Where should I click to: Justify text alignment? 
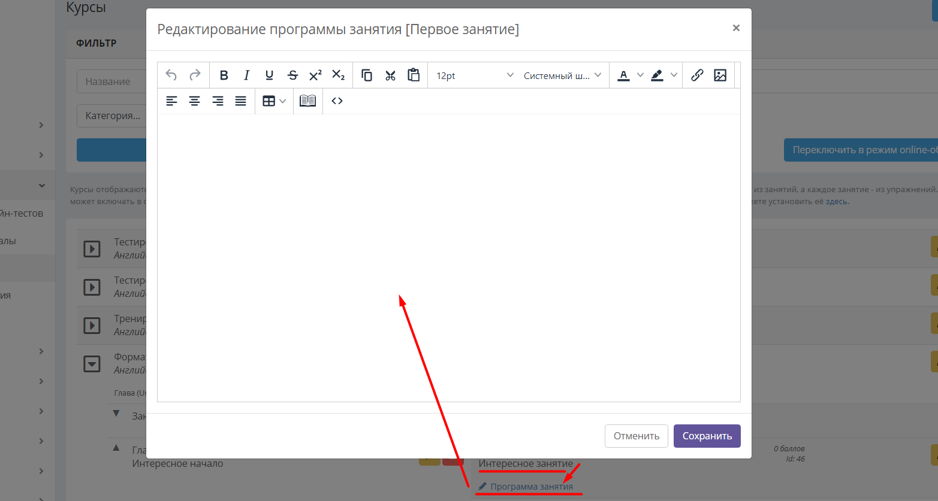click(240, 101)
